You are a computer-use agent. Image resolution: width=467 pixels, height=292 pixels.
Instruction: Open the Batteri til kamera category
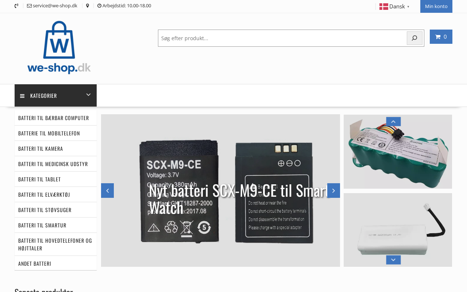tap(55, 149)
